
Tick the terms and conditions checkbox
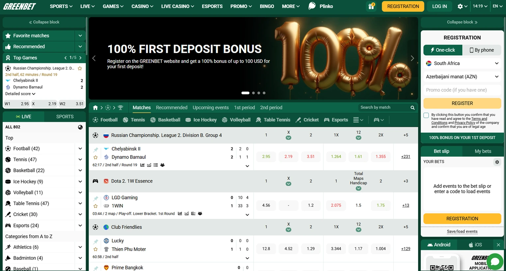coord(426,115)
